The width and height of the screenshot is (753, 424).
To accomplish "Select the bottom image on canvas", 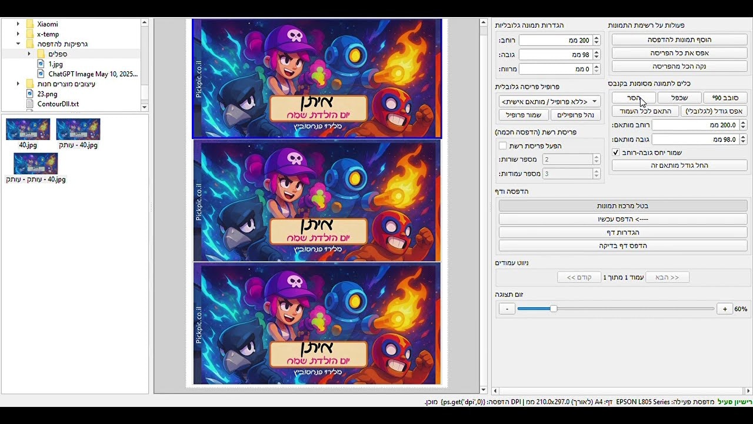I will pos(316,324).
